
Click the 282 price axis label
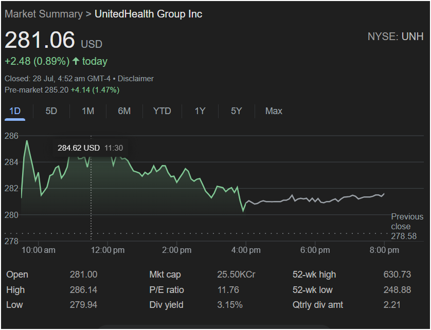pyautogui.click(x=11, y=189)
